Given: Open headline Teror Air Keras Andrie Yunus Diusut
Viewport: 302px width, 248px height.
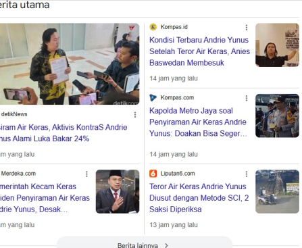Looking at the screenshot, I should (199, 198).
